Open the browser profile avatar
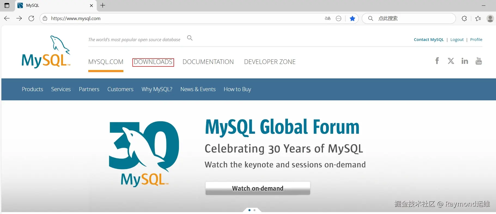 tap(490, 18)
